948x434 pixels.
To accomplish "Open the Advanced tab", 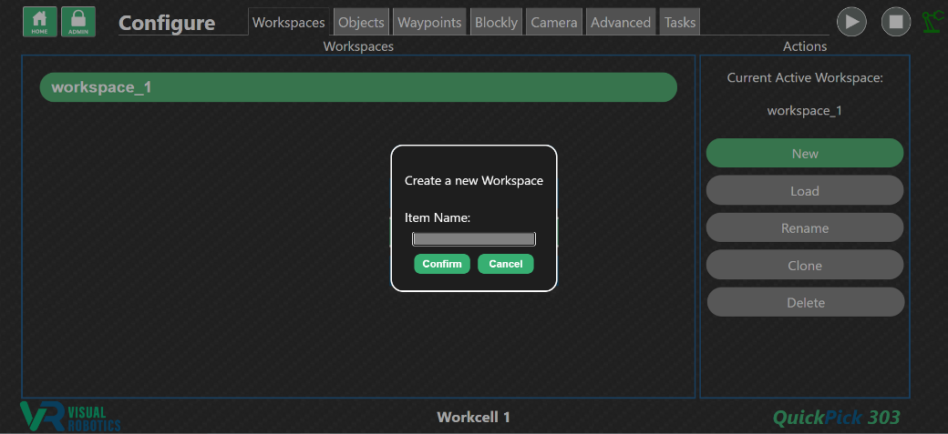I will coord(621,23).
